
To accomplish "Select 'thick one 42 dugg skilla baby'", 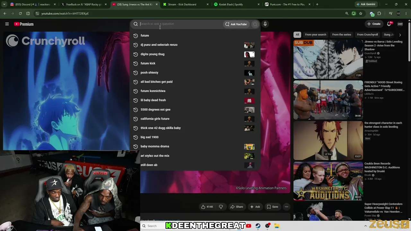I will [x=195, y=128].
